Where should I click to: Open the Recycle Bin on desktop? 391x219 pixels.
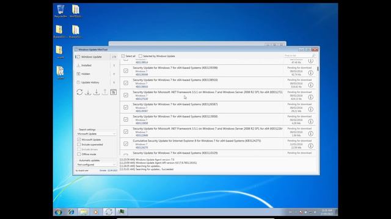pyautogui.click(x=60, y=11)
